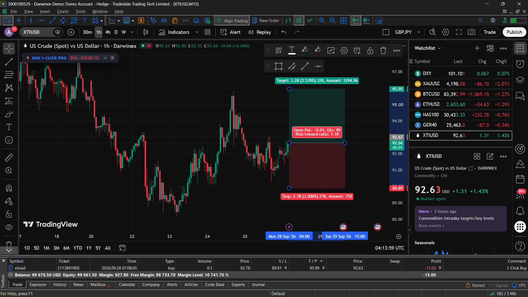Expand the Watchlist dropdown chevron
Image resolution: width=528 pixels, height=297 pixels.
click(x=439, y=48)
